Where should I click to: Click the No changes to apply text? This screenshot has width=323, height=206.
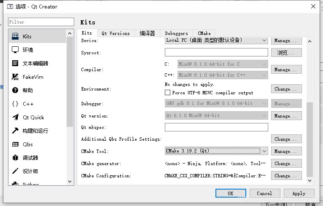[189, 84]
